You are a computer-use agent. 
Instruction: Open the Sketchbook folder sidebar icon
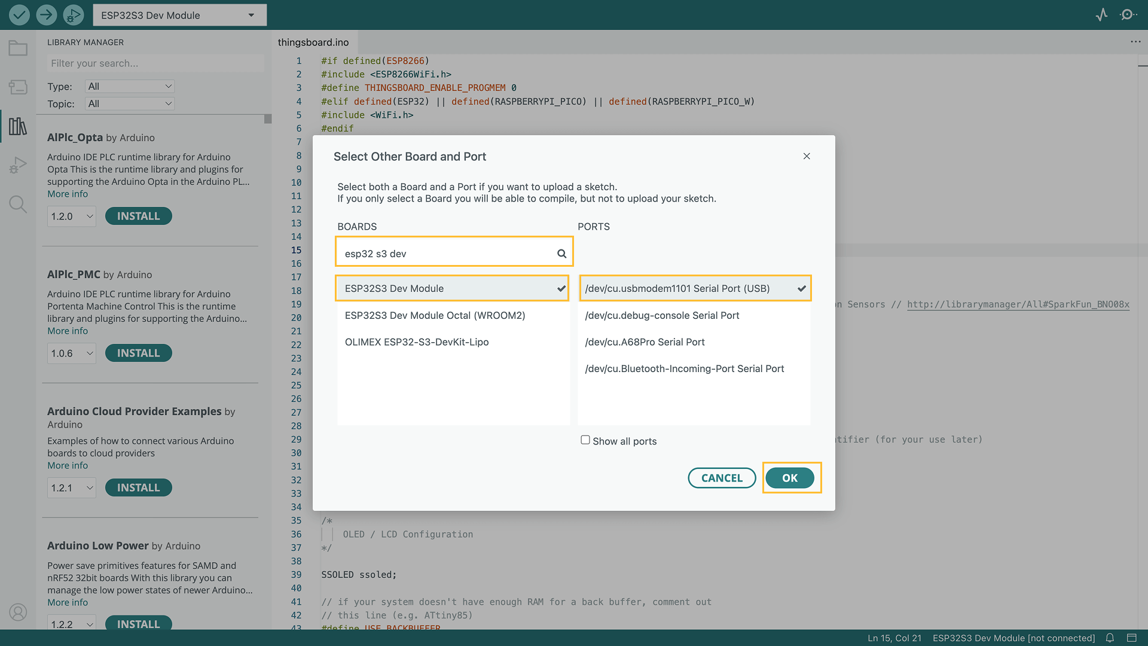(18, 48)
